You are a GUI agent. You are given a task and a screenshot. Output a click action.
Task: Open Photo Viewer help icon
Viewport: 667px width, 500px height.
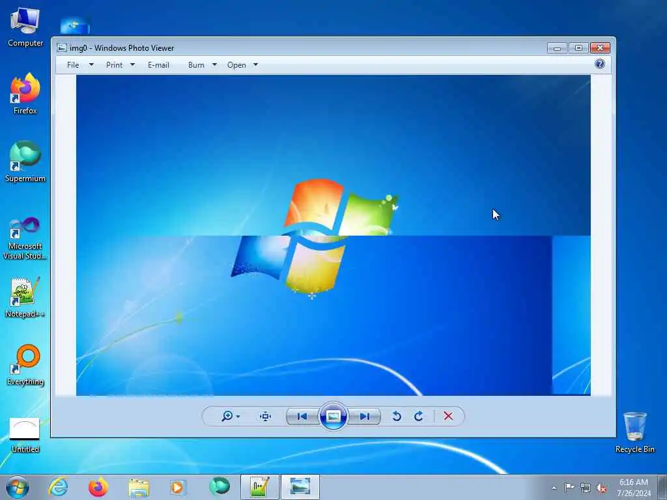pyautogui.click(x=600, y=64)
